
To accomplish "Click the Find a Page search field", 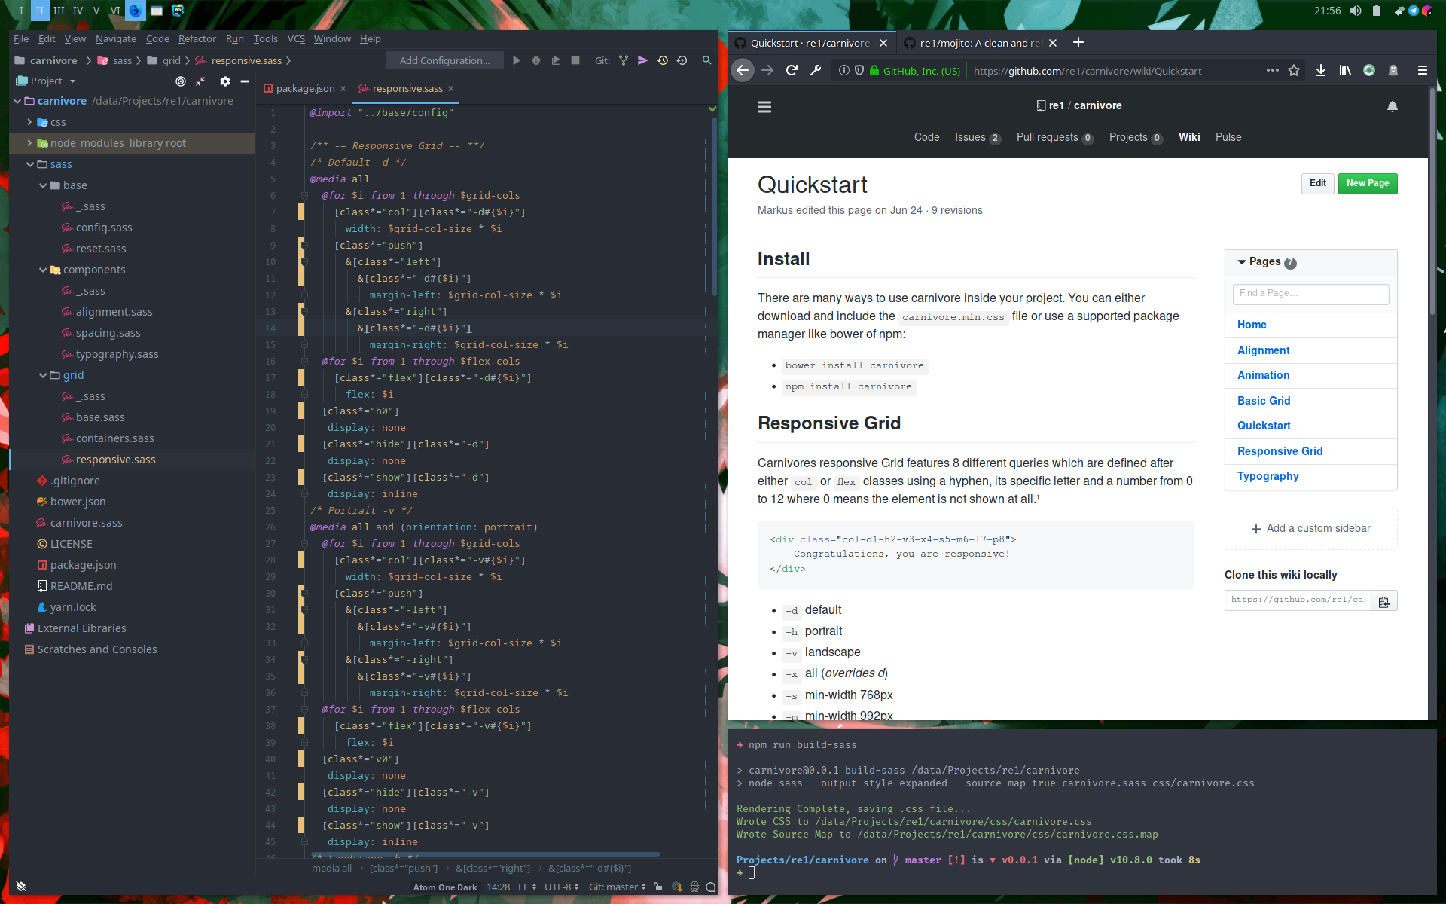I will (x=1310, y=293).
